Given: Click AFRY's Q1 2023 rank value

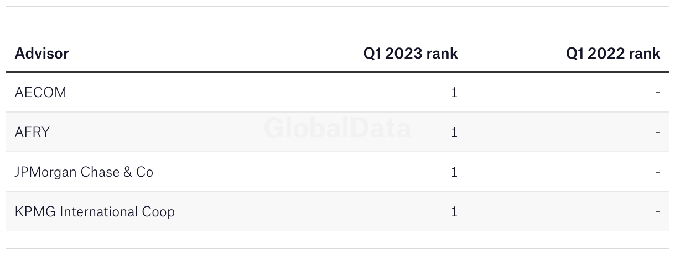Looking at the screenshot, I should tap(454, 132).
